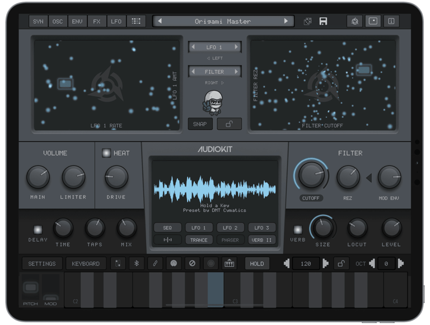Click the waveform display
Screen dimensions: 430x325
coord(215,189)
